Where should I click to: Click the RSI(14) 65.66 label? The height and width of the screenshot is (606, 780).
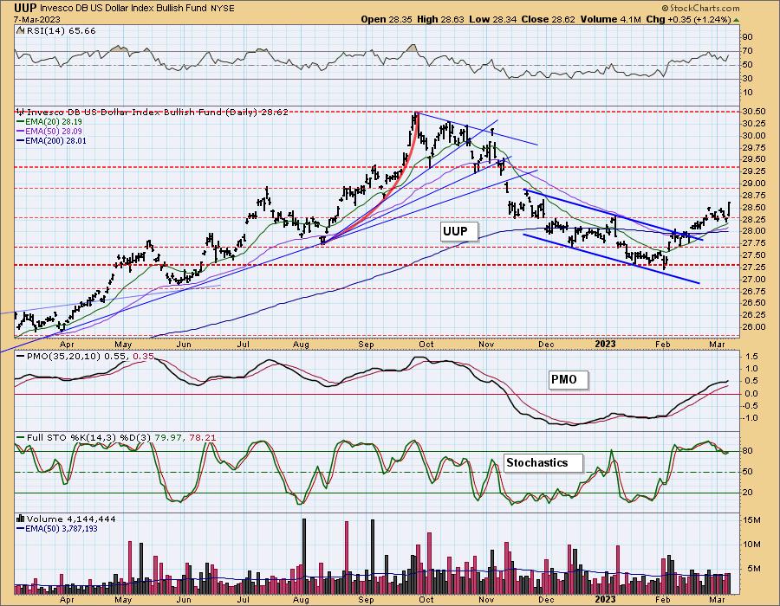point(61,31)
